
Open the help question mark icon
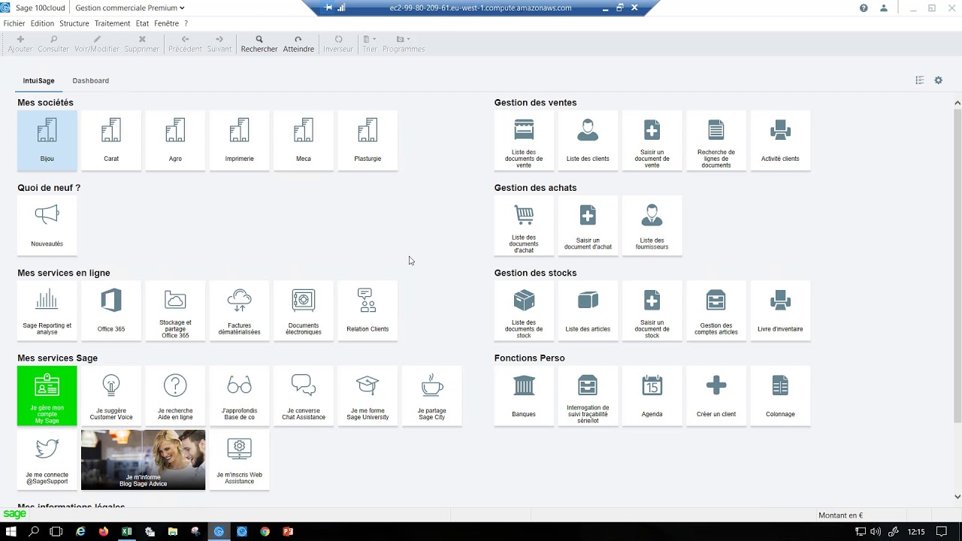pyautogui.click(x=864, y=8)
